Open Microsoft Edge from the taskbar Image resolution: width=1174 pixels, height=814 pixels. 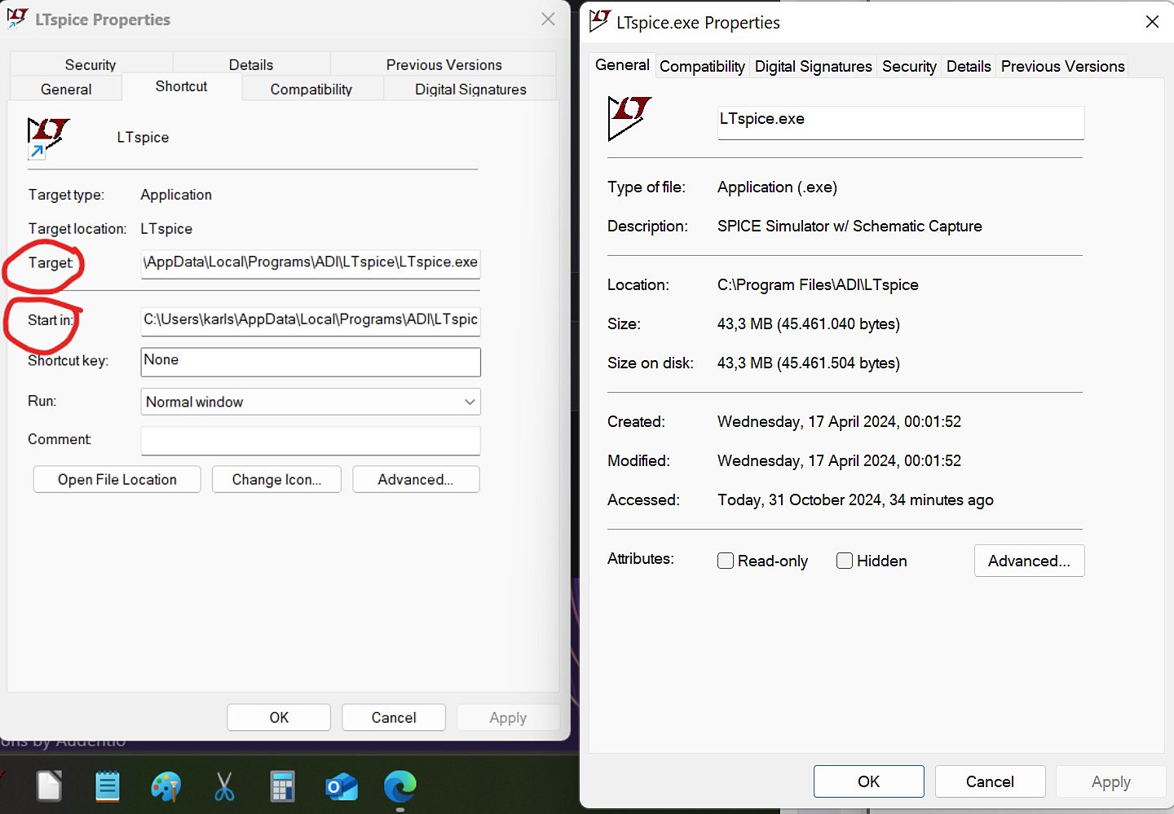coord(399,786)
